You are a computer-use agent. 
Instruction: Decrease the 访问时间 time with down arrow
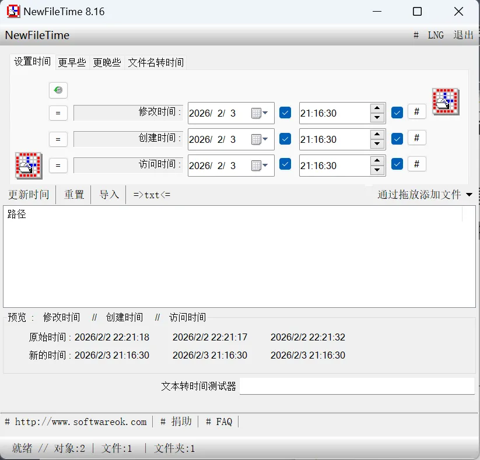click(377, 170)
